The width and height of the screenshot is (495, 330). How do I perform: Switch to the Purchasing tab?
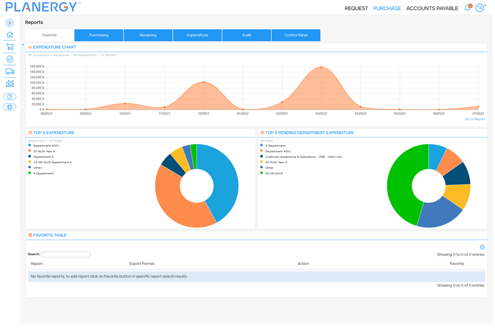point(99,35)
